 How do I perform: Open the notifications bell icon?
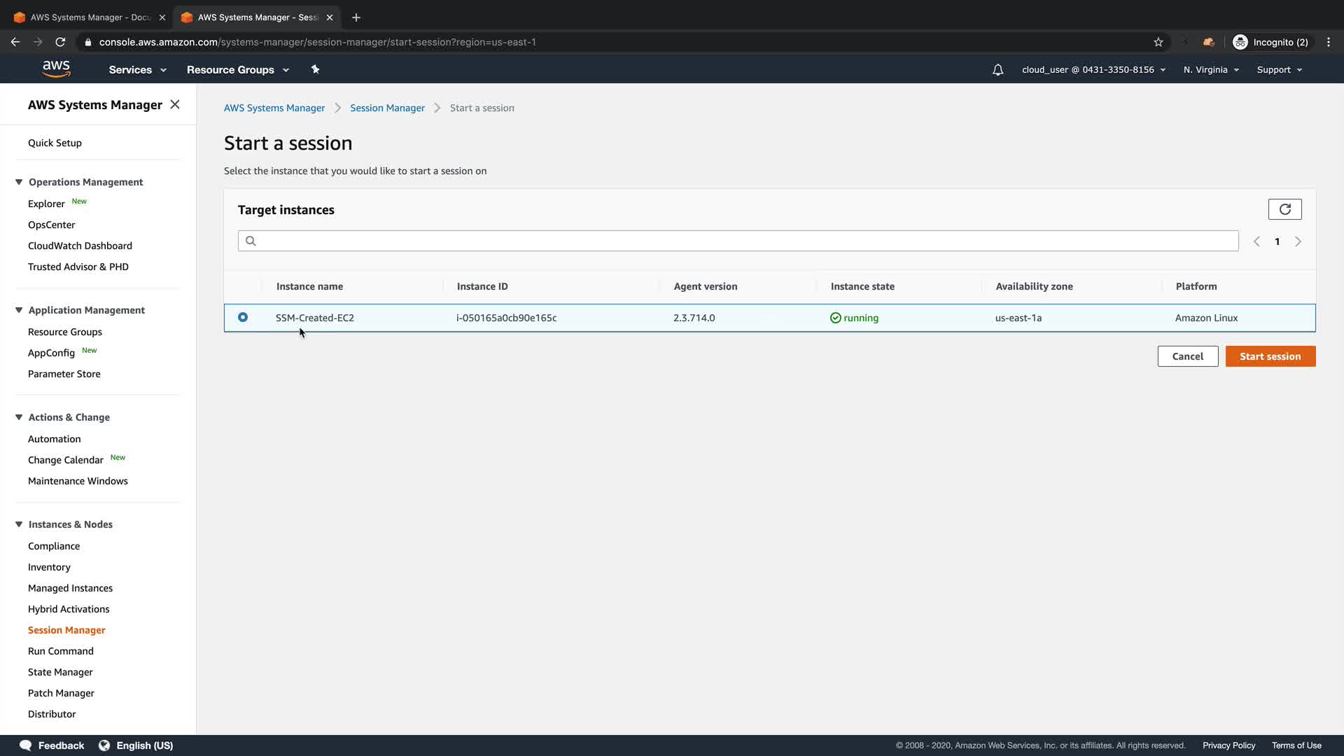tap(997, 70)
